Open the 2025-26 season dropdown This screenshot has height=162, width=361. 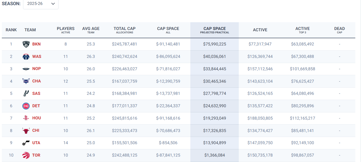[x=41, y=4]
